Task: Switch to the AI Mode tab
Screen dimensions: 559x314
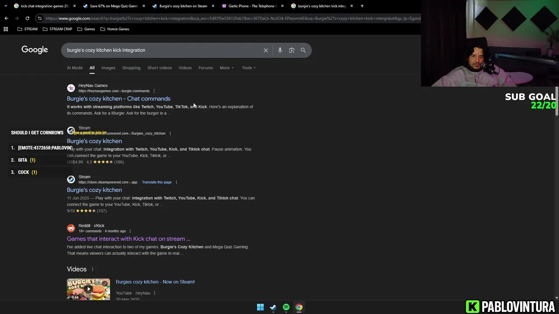Action: [75, 68]
